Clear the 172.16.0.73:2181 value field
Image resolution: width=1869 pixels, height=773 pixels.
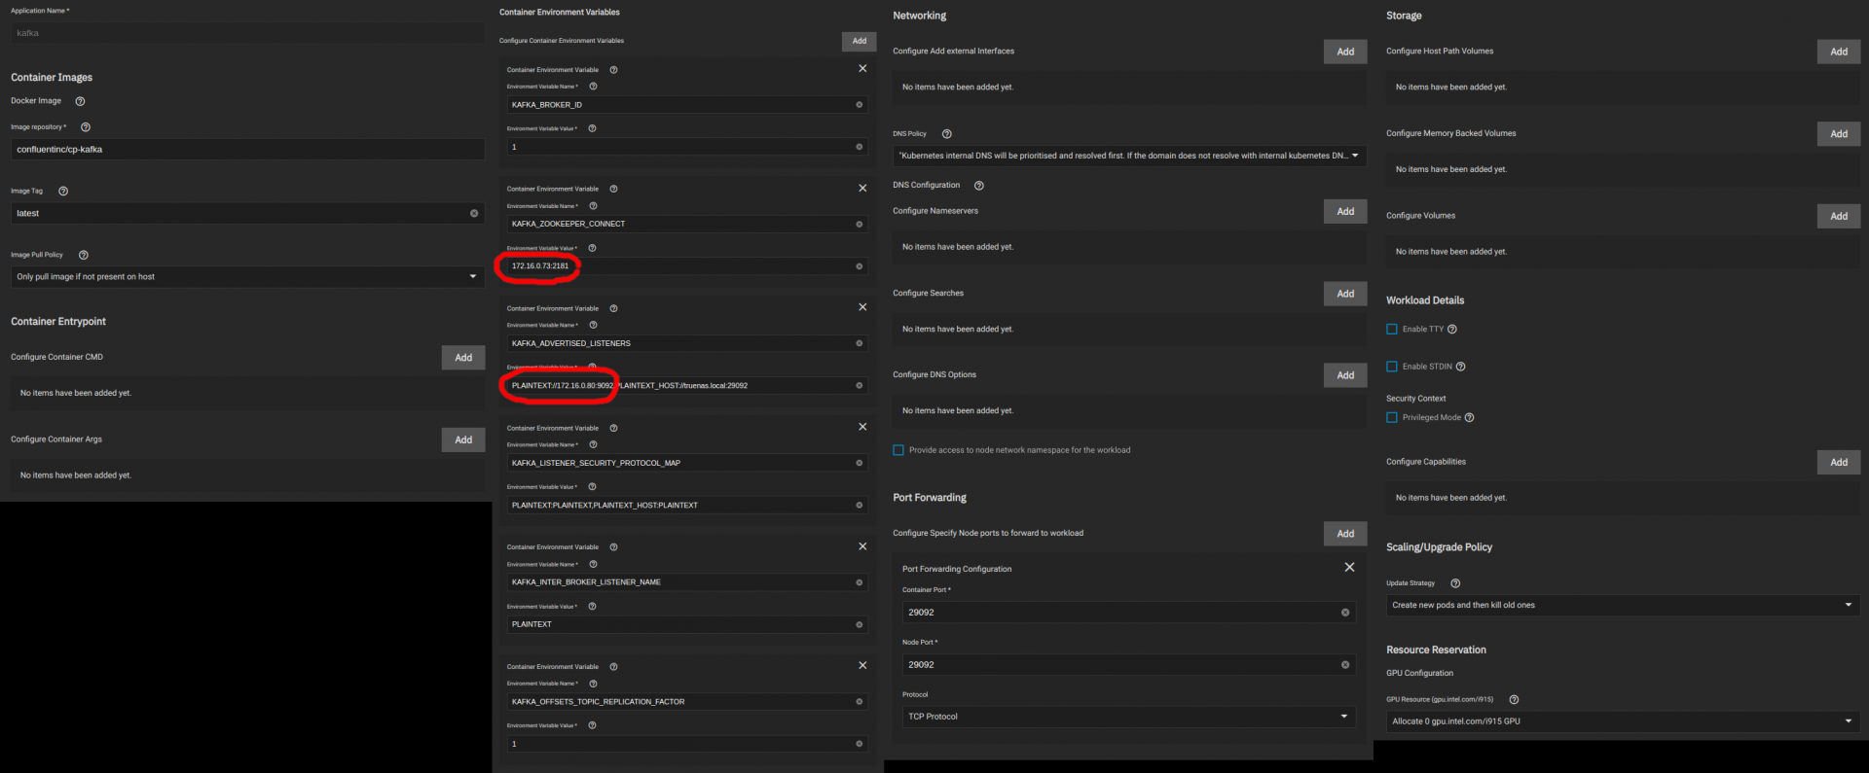[859, 265]
